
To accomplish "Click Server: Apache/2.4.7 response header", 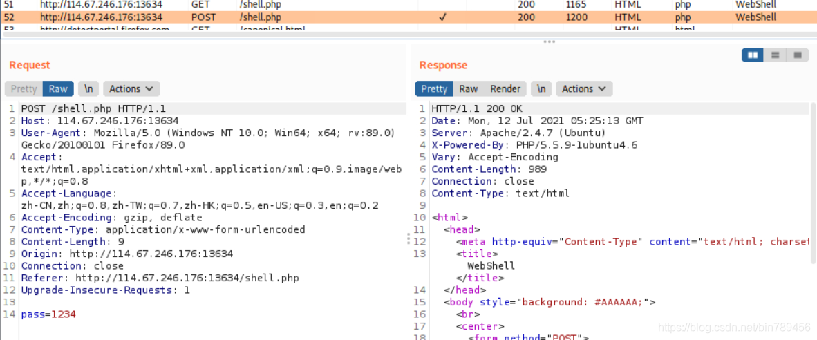I will coord(518,133).
